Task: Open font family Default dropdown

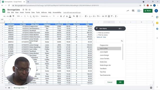Action: pos(46,16)
